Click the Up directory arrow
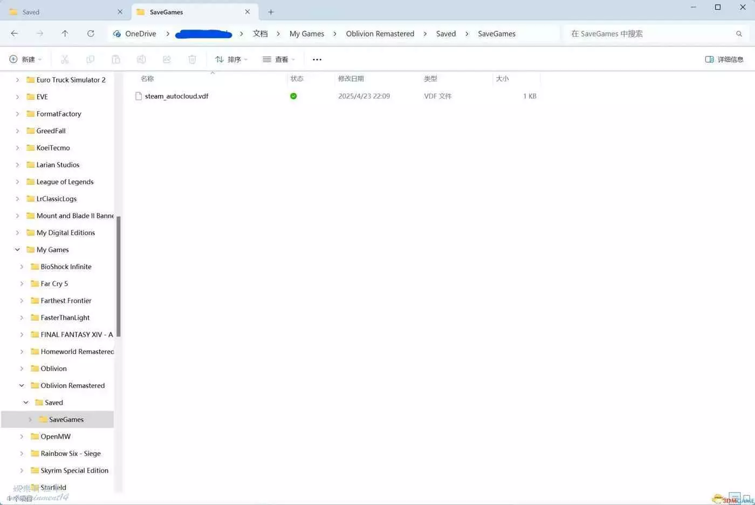Image resolution: width=755 pixels, height=505 pixels. [65, 33]
